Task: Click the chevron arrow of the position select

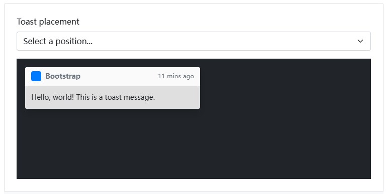Action: [x=360, y=41]
